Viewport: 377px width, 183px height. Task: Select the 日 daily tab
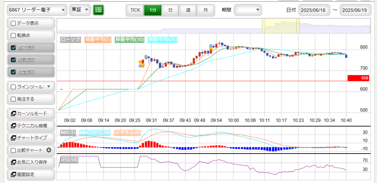170,10
